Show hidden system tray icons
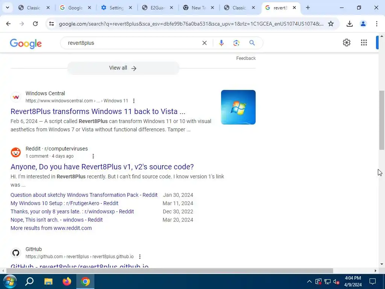Image resolution: width=385 pixels, height=289 pixels. tap(309, 281)
